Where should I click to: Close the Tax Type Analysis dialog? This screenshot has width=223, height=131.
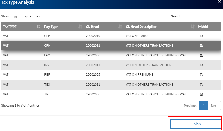pos(219,2)
